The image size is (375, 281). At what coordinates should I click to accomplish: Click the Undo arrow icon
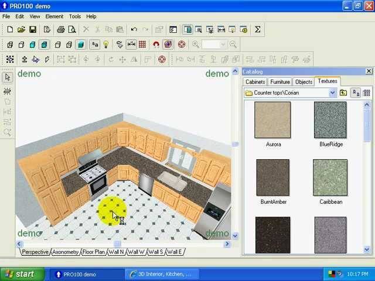click(134, 30)
